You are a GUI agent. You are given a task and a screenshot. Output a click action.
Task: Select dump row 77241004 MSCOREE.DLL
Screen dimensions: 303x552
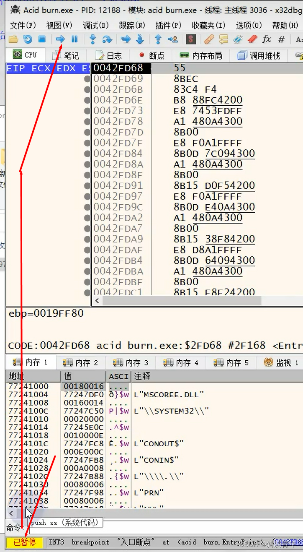(154, 394)
